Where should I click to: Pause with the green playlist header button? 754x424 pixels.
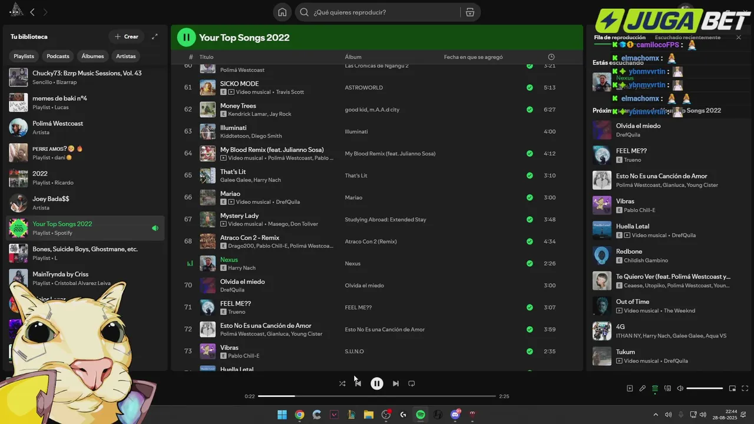pyautogui.click(x=187, y=38)
